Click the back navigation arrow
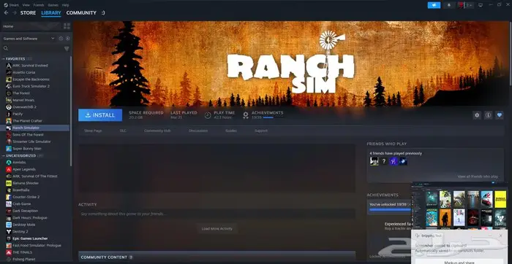Viewport: 512px width, 264px height. pyautogui.click(x=6, y=12)
